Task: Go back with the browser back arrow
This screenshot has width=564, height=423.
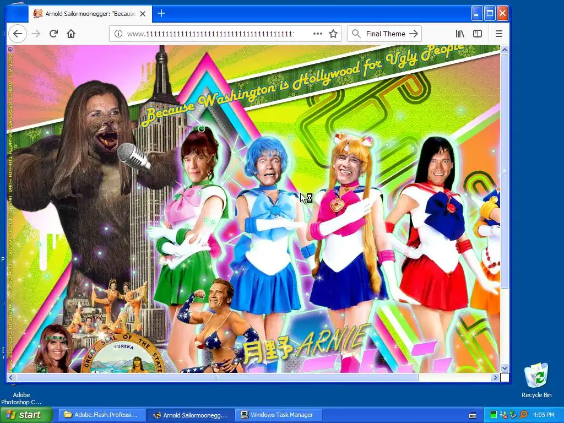Action: coord(17,34)
